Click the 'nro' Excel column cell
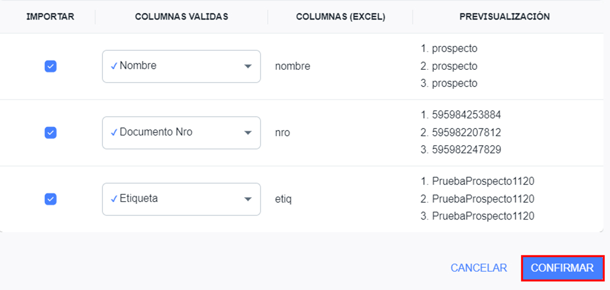 tap(283, 133)
